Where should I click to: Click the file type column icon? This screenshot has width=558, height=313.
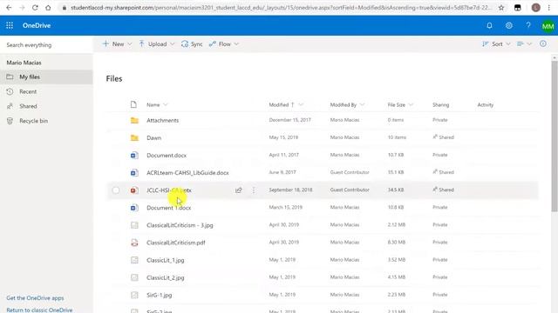[x=133, y=104]
